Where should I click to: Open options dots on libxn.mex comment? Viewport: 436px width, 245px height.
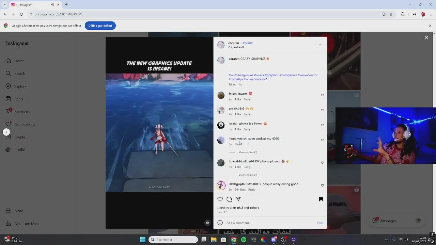click(x=248, y=144)
